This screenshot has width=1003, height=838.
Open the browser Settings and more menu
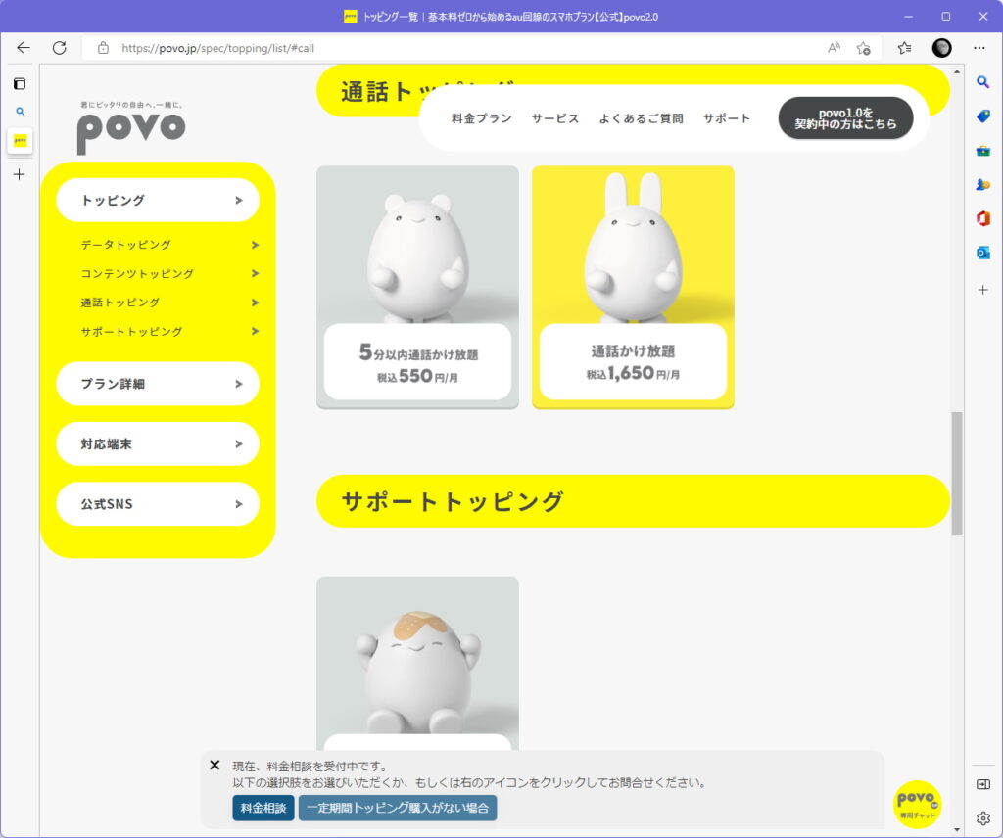pyautogui.click(x=979, y=48)
